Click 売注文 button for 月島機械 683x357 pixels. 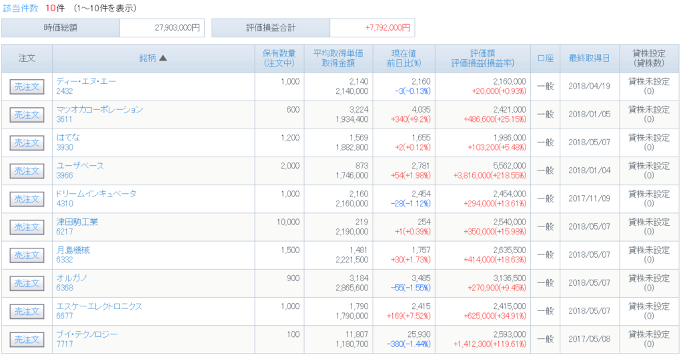click(27, 255)
